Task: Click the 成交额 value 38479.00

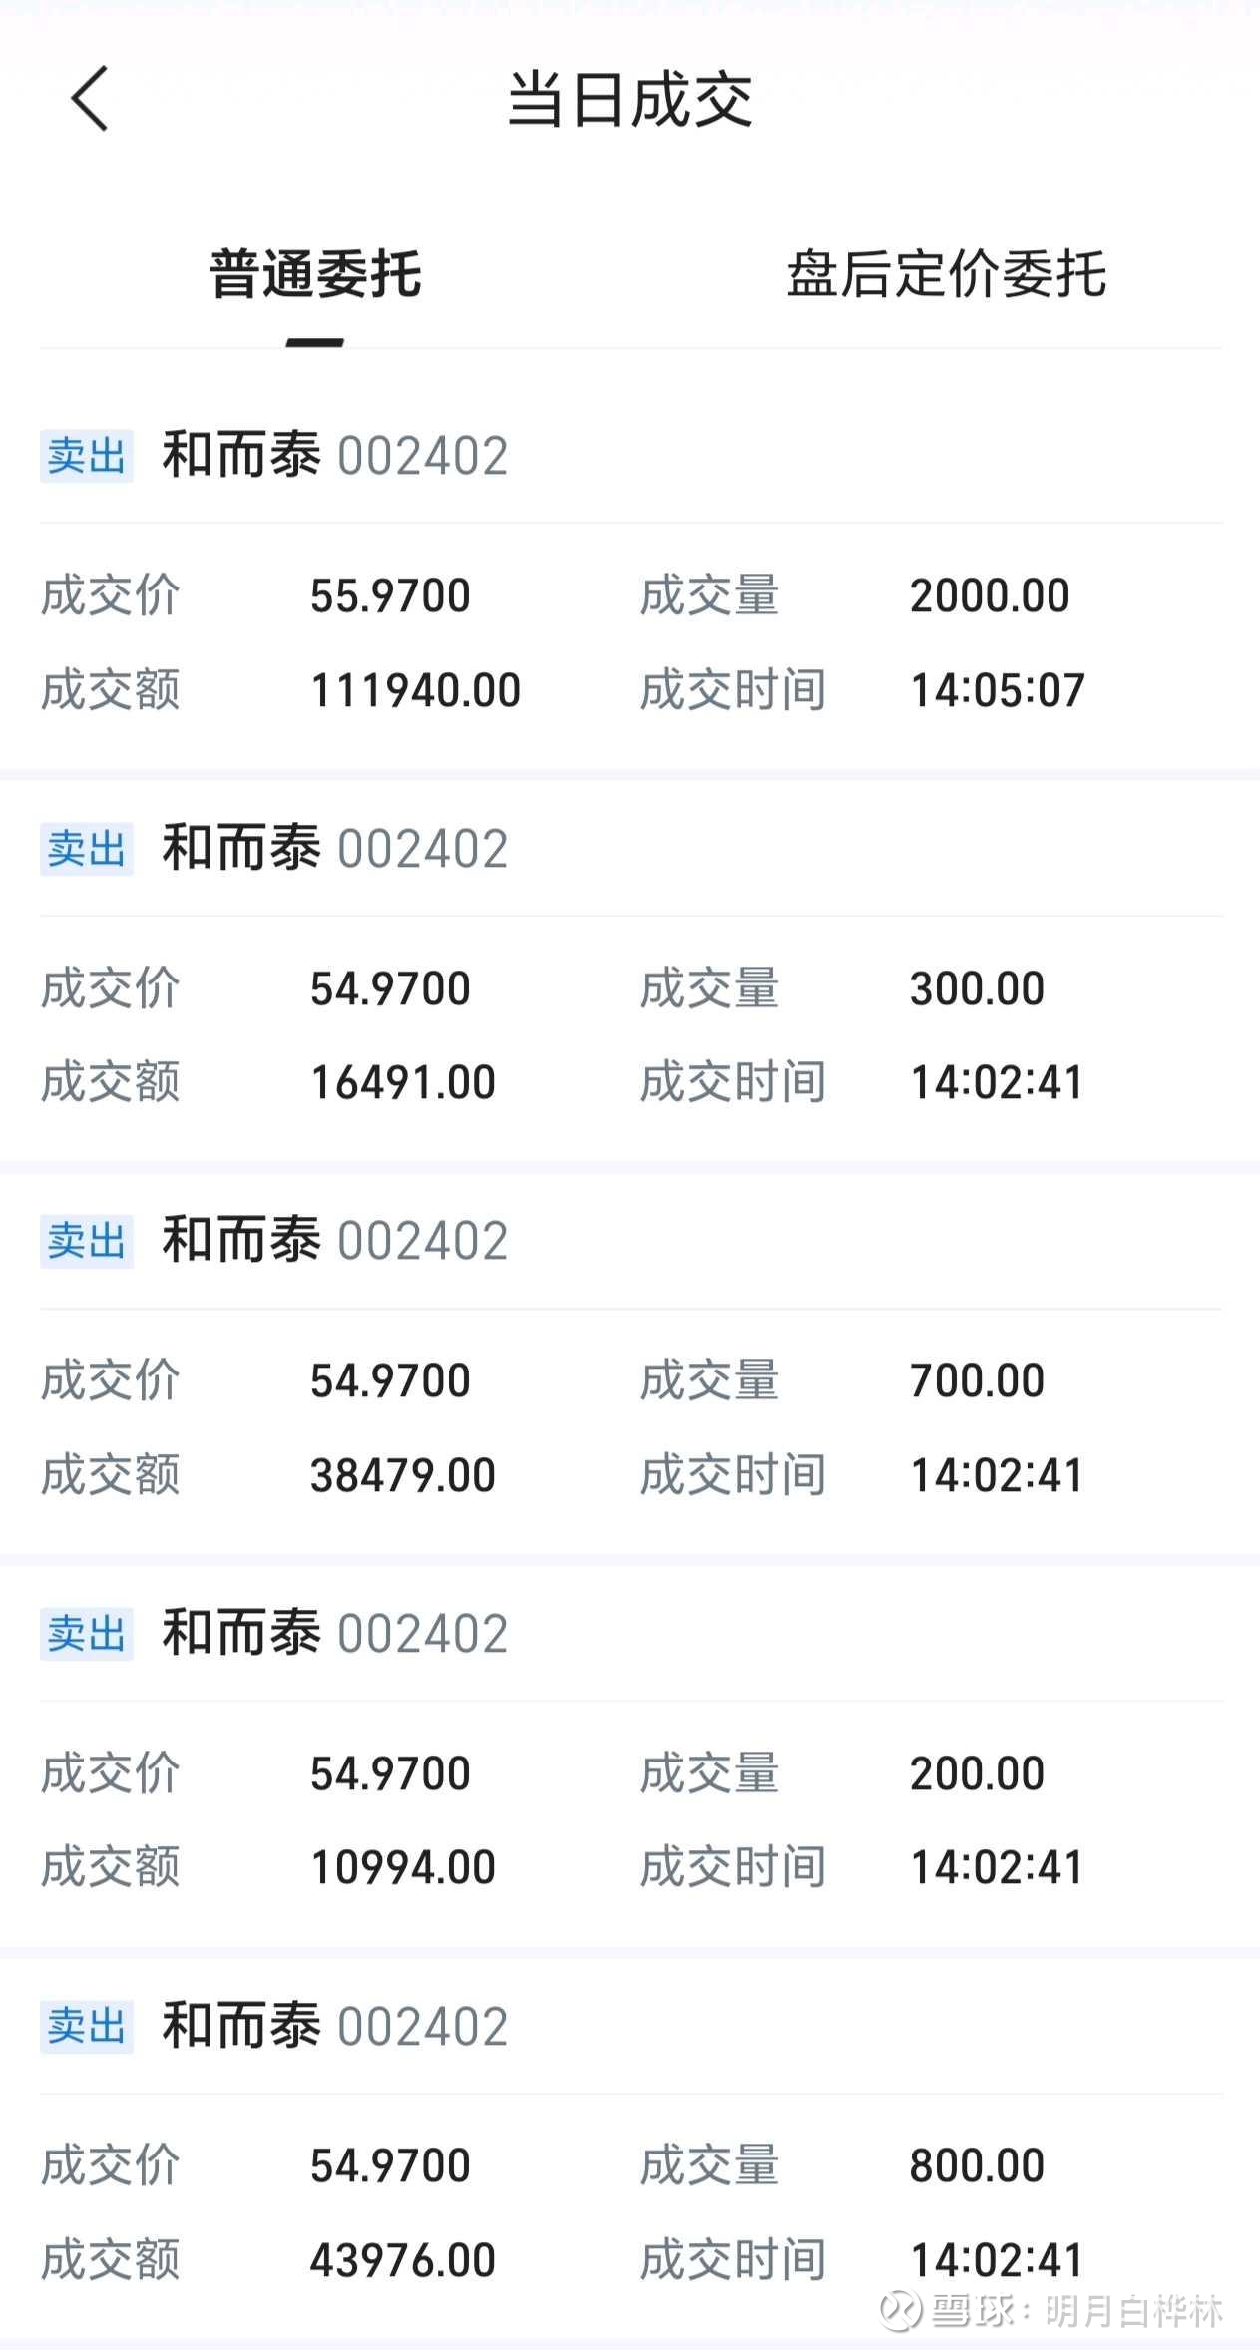Action: pyautogui.click(x=403, y=1475)
